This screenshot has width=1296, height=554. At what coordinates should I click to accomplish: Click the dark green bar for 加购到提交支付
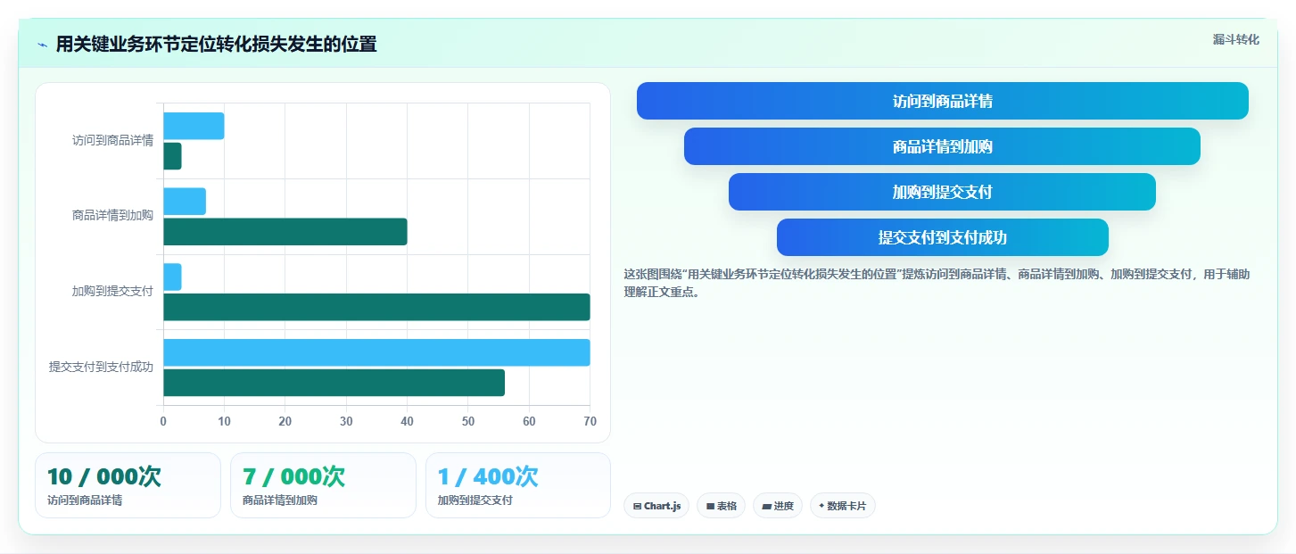[376, 307]
